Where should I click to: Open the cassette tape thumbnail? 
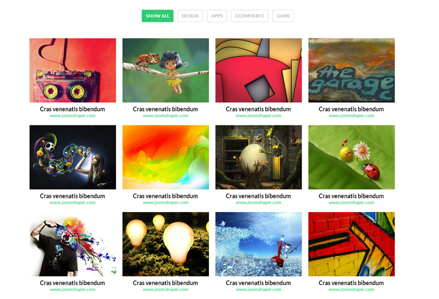click(x=73, y=71)
